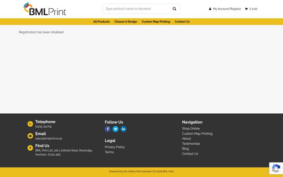Open footer Custom Map Printing link

point(197,133)
